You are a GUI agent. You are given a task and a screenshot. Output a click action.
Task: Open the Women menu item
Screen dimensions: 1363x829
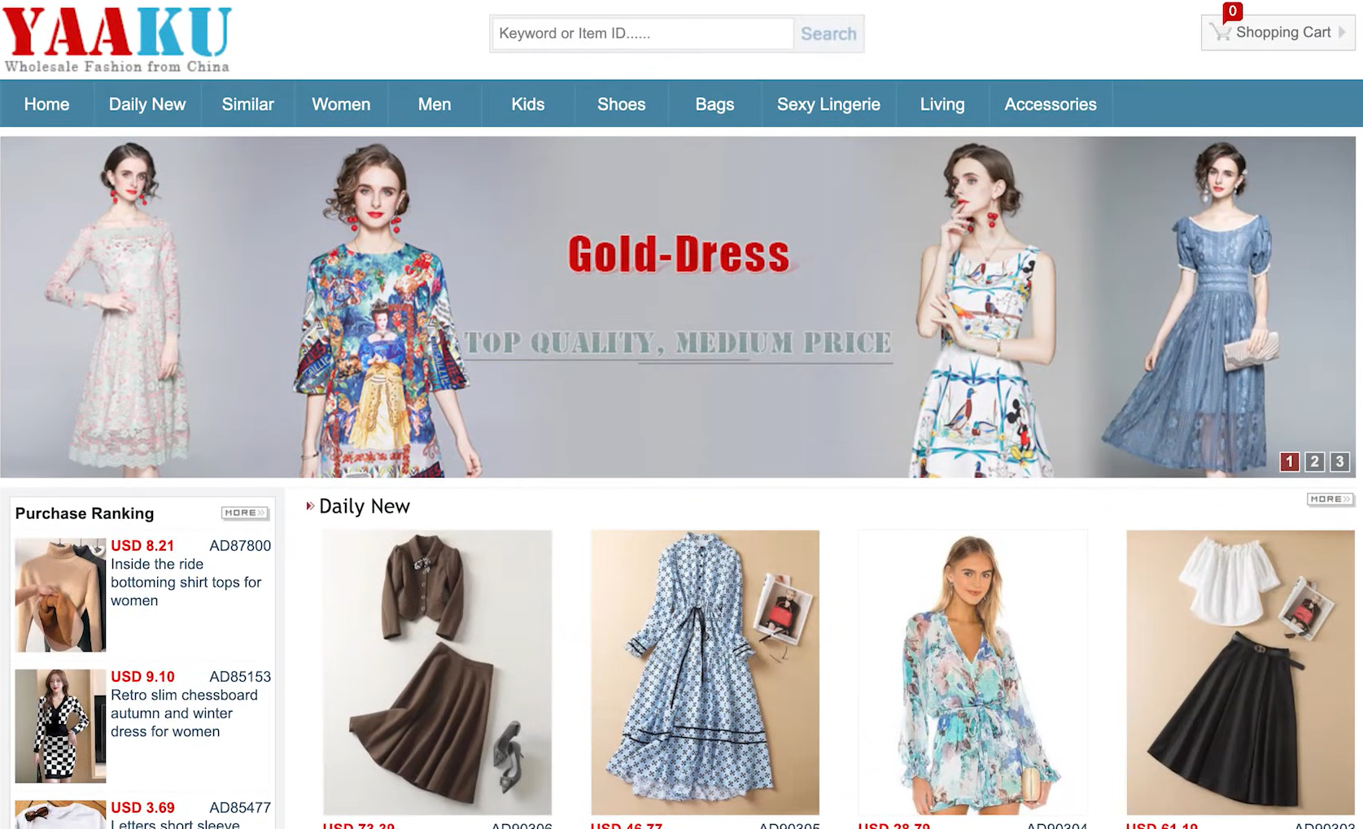click(341, 104)
